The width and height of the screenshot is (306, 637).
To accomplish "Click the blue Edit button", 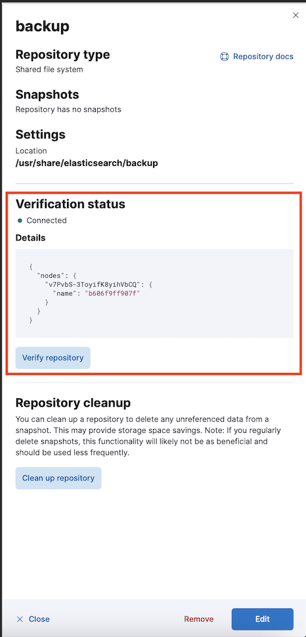I will (262, 619).
